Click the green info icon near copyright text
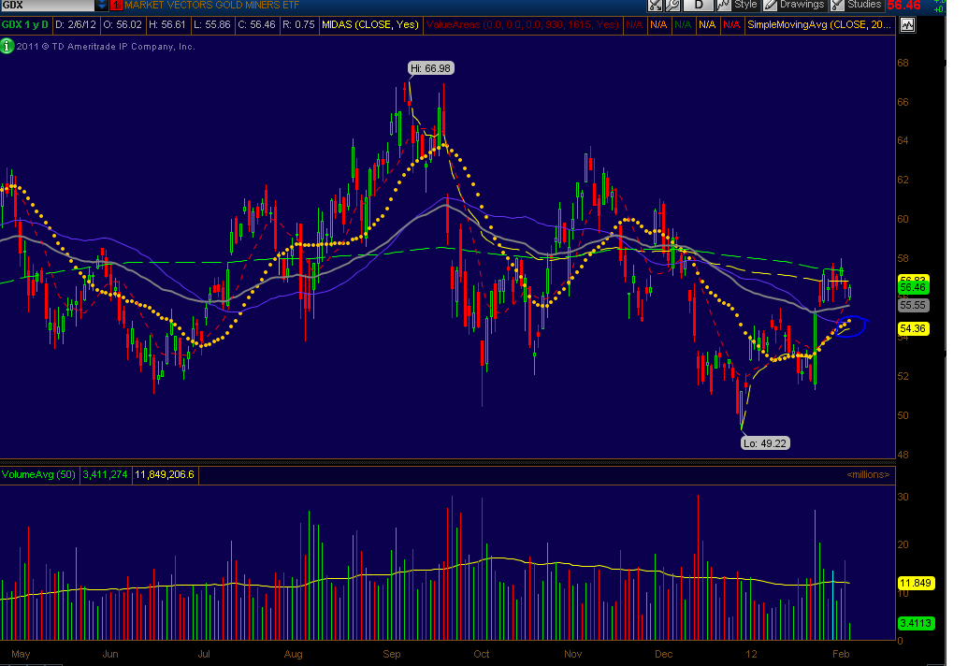Screen dimensions: 968x666 point(7,46)
